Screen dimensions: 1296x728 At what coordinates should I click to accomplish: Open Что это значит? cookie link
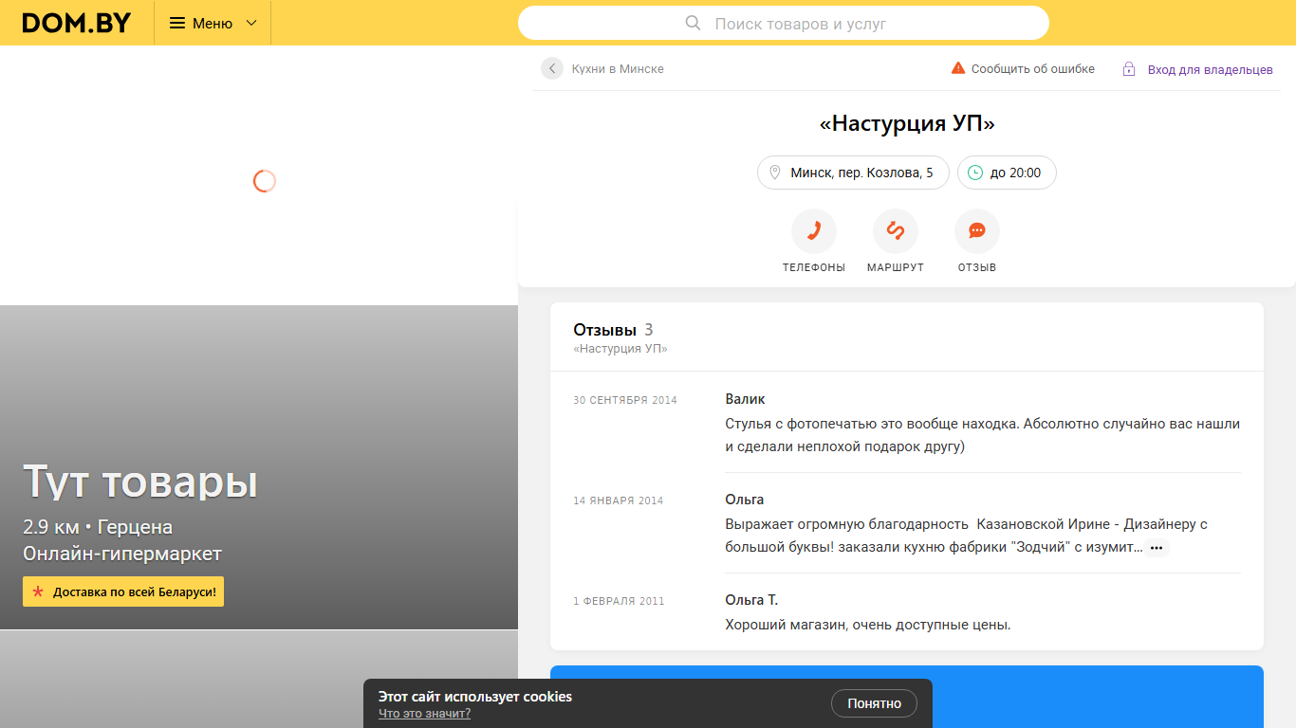click(424, 714)
